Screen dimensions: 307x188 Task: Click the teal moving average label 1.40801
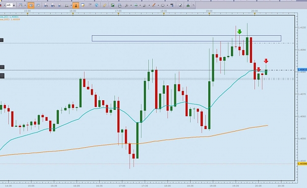pyautogui.click(x=9, y=17)
